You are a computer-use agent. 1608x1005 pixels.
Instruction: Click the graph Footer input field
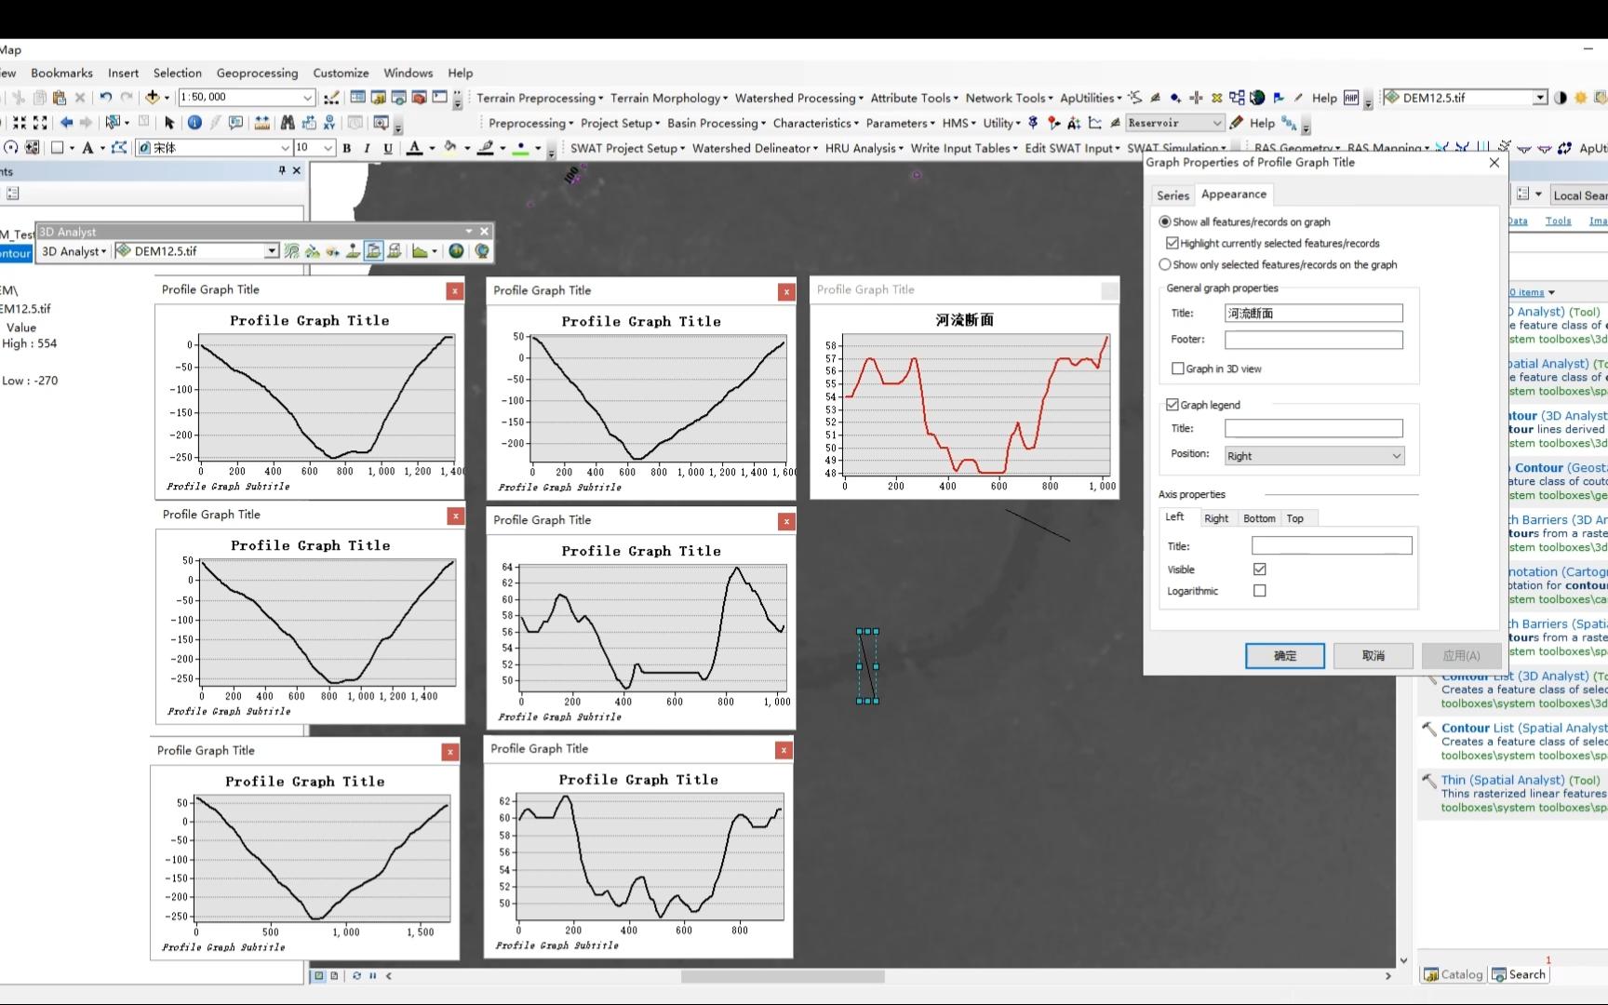(x=1314, y=340)
